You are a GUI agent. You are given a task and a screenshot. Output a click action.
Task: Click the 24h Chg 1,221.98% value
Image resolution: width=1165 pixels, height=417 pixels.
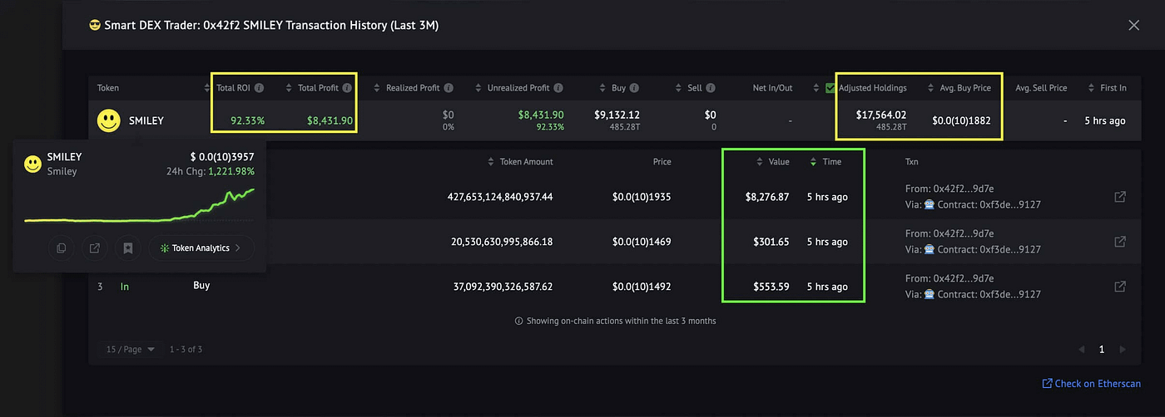231,171
